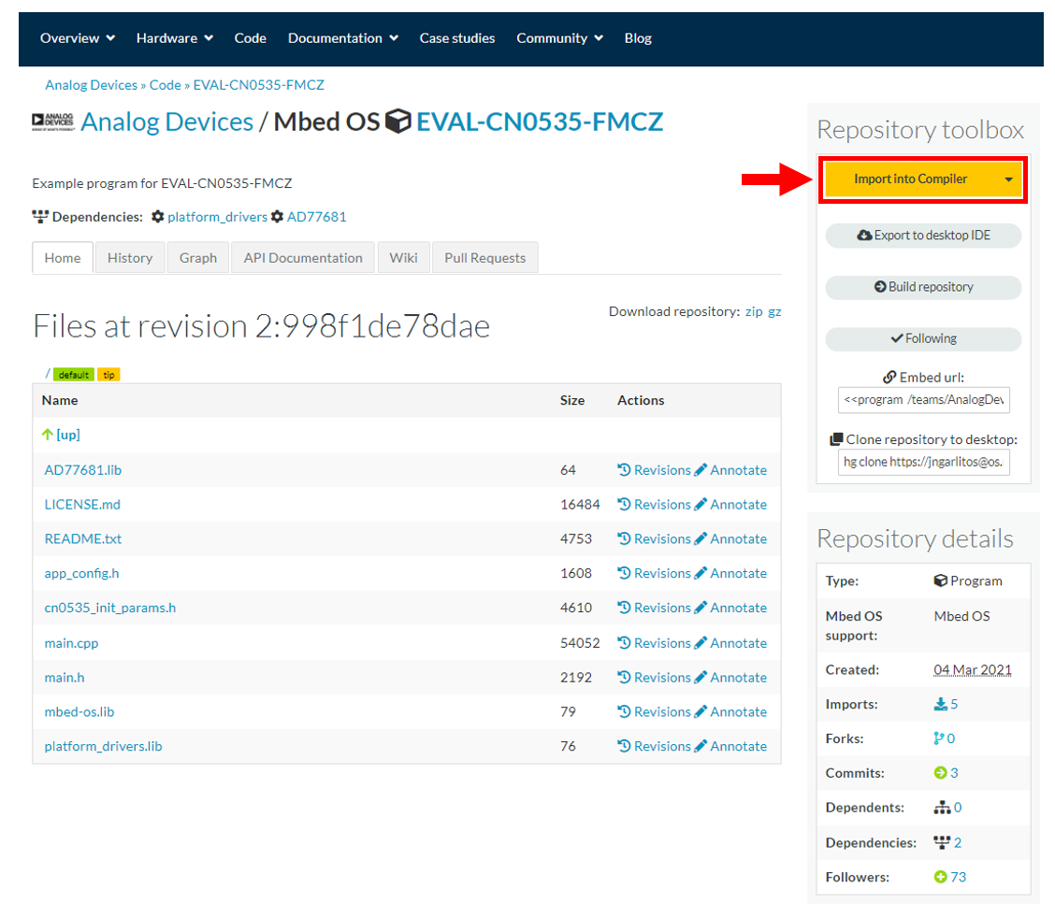The height and width of the screenshot is (917, 1055).
Task: Open the Code nav item
Action: (251, 38)
